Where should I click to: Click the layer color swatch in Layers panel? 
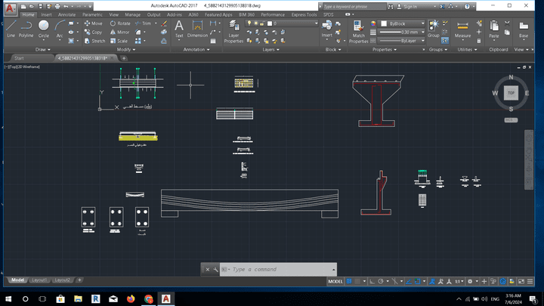[x=270, y=23]
